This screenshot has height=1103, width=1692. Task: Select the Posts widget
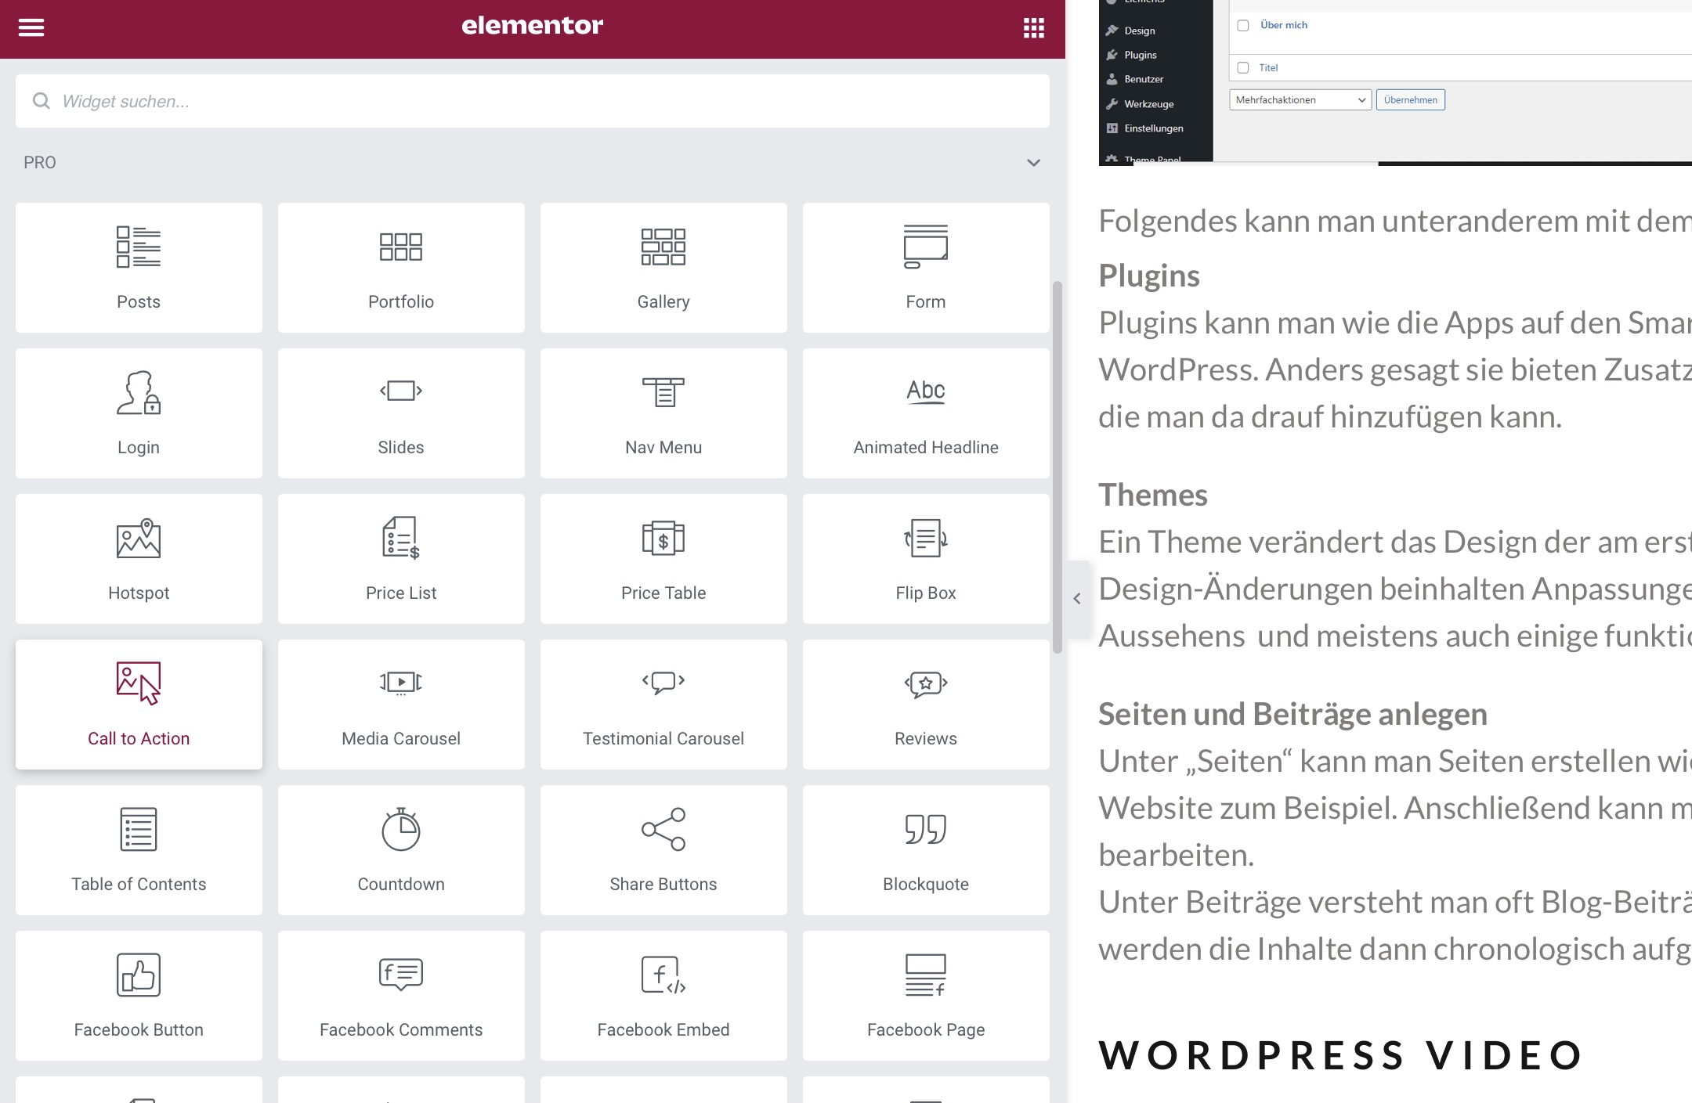point(139,268)
